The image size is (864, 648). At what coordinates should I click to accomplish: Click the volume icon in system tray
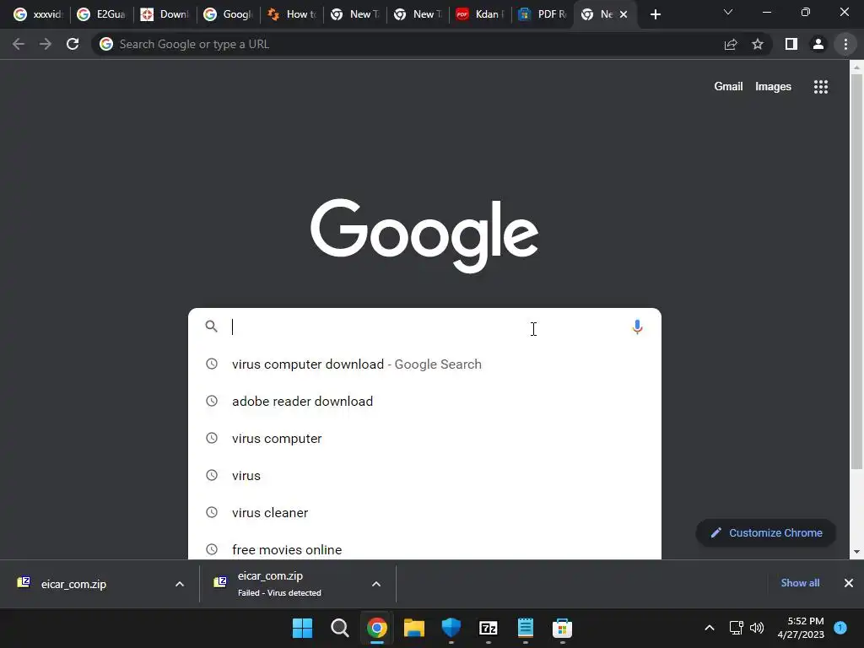click(x=757, y=628)
